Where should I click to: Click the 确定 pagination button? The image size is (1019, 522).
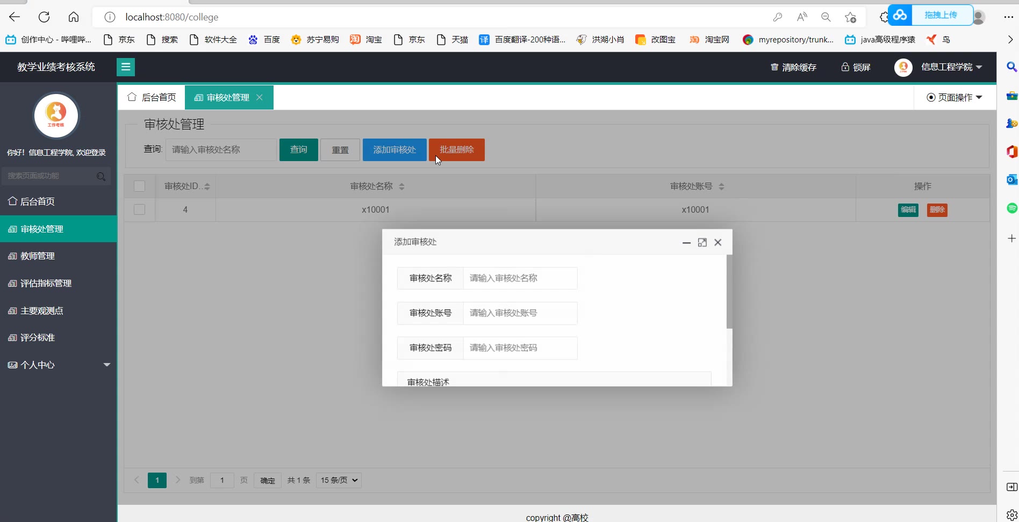pos(267,481)
